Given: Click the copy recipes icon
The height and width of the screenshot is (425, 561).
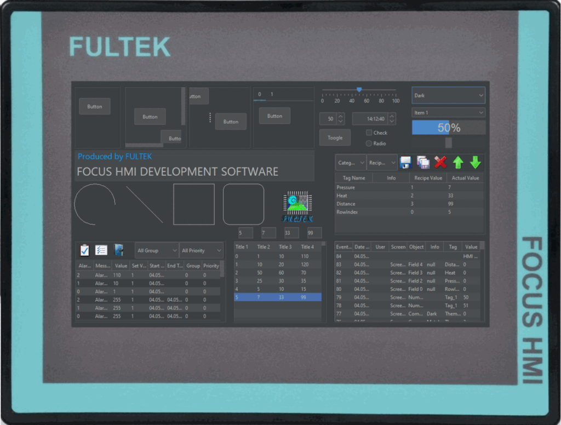Looking at the screenshot, I should 422,162.
